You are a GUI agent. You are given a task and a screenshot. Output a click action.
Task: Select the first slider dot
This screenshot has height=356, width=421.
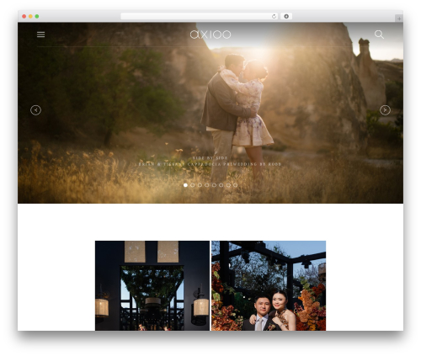(x=185, y=185)
